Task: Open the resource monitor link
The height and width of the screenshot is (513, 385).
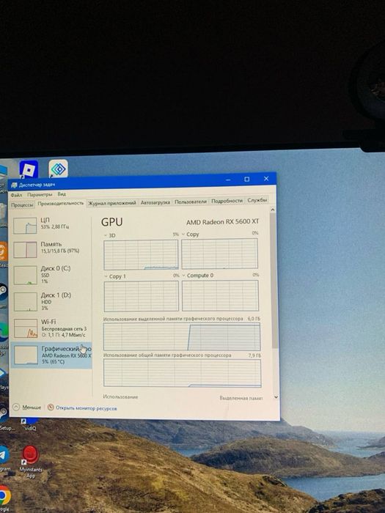Action: pyautogui.click(x=86, y=408)
